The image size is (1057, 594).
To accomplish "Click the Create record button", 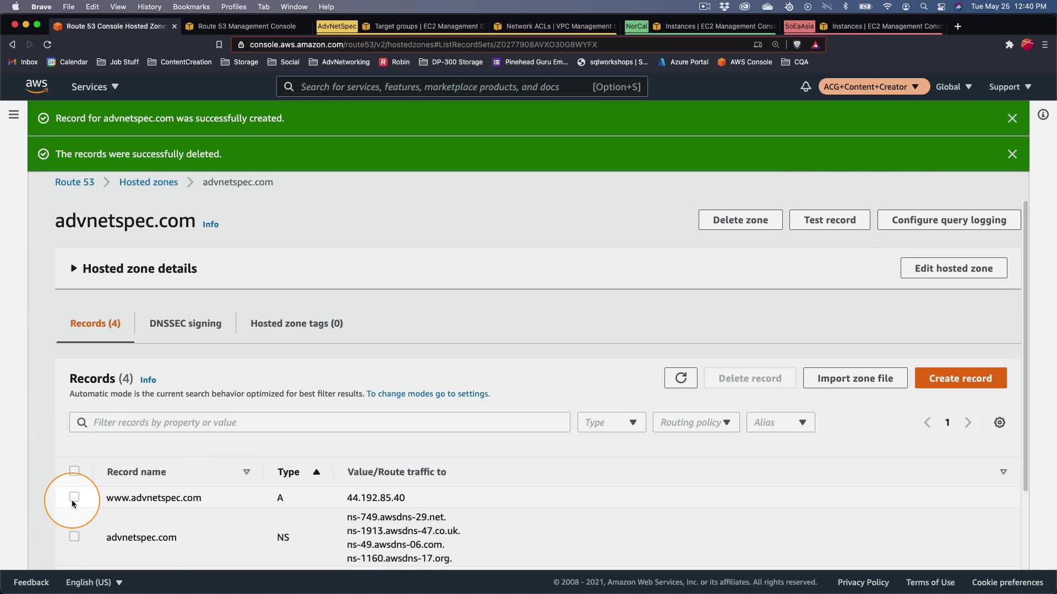I will coord(960,378).
